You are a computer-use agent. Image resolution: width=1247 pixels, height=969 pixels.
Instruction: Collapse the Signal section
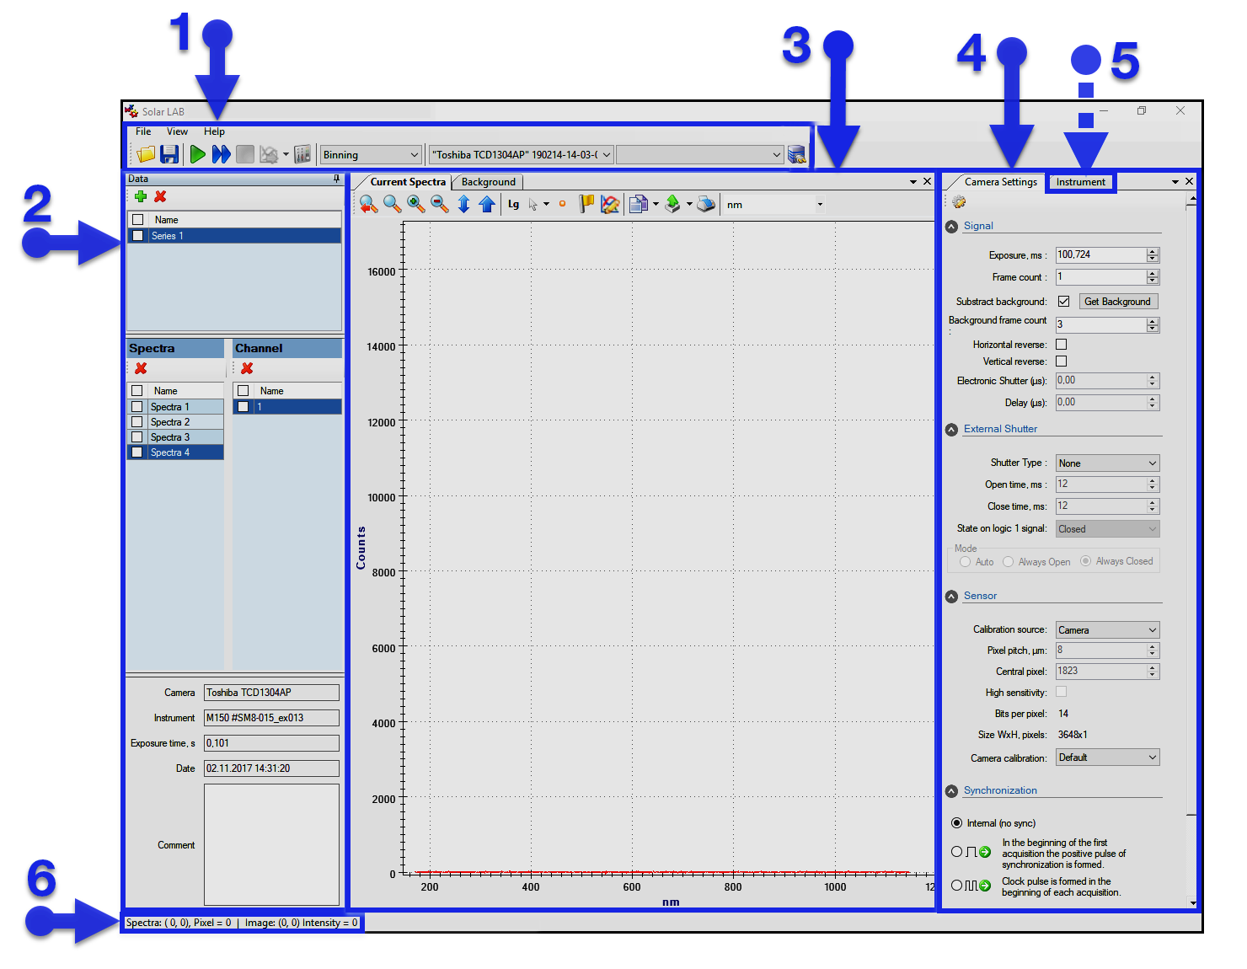coord(952,227)
